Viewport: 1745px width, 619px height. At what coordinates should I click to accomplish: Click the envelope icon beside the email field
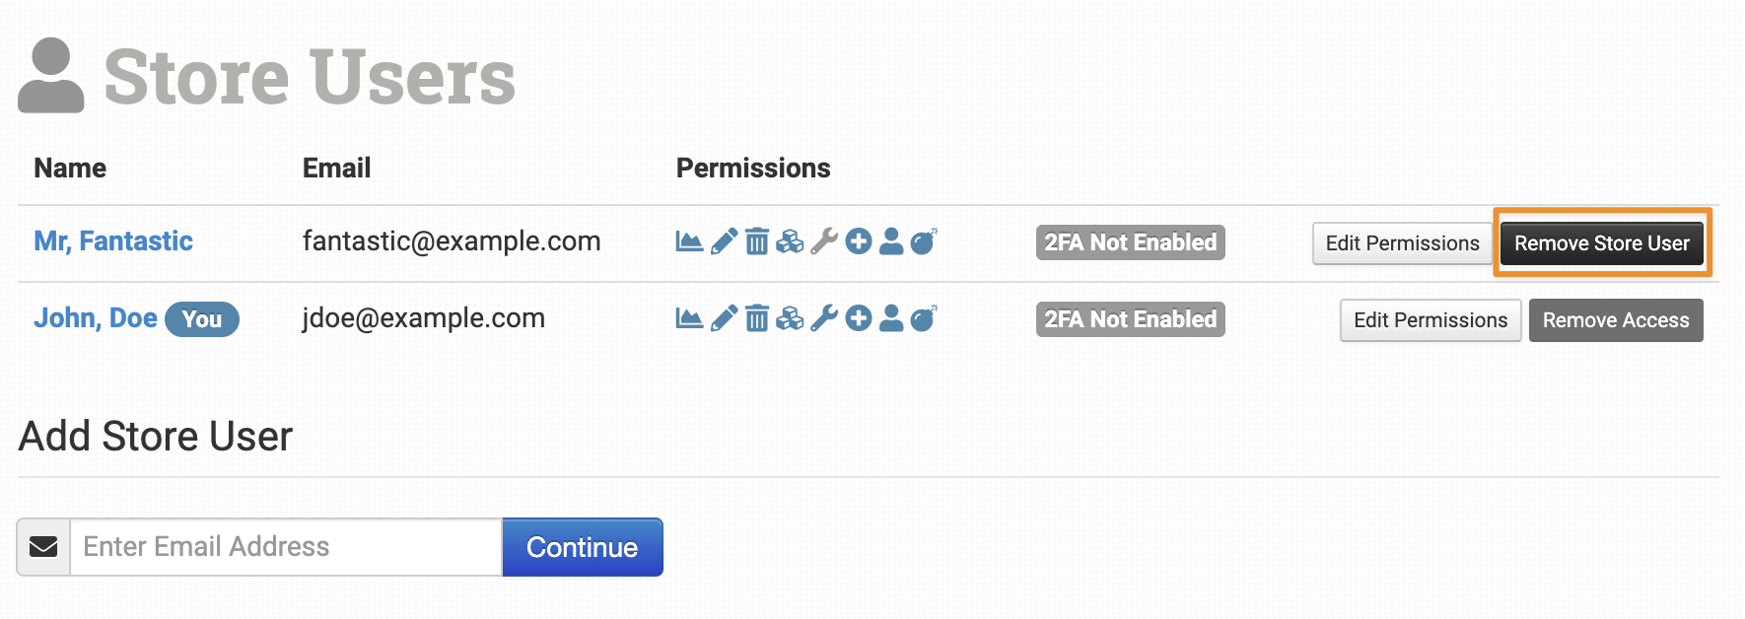tap(43, 547)
